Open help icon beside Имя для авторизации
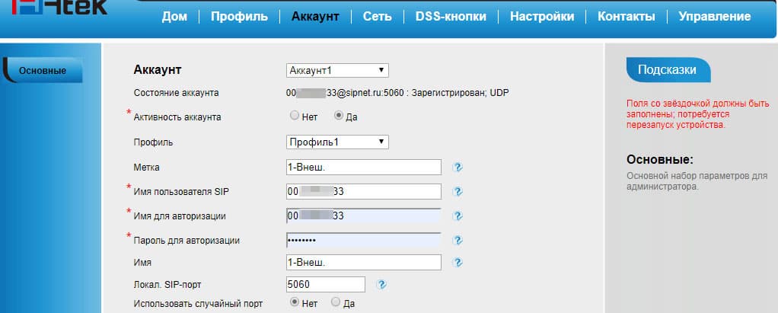 458,216
